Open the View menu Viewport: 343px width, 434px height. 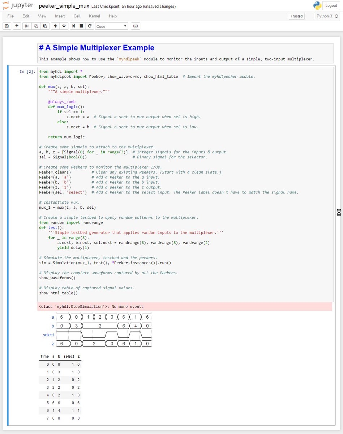click(x=42, y=16)
